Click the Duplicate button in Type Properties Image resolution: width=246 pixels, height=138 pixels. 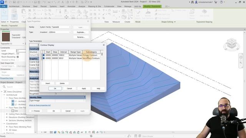[x=81, y=32]
